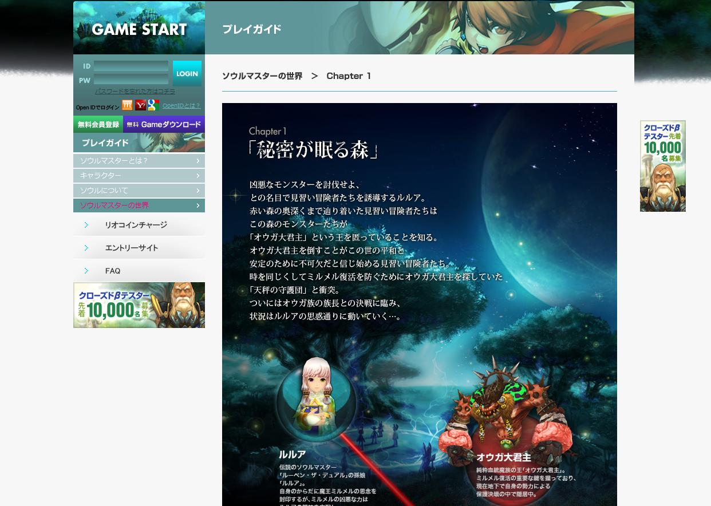Log in with the orange mixi OpenID icon
711x506 pixels.
click(127, 105)
